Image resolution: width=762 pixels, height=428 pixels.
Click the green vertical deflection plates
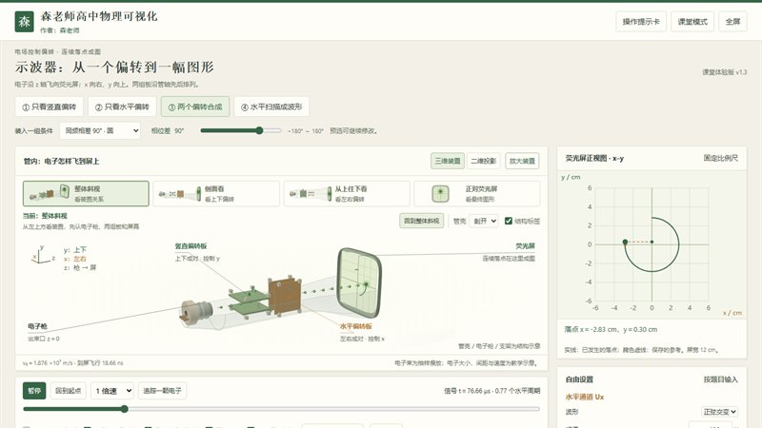click(248, 302)
